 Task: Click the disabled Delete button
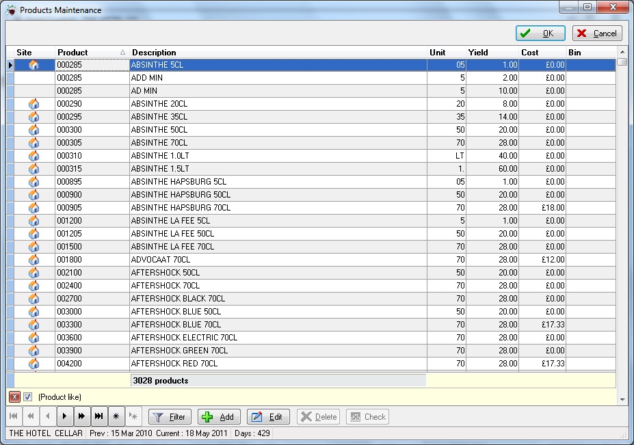coord(318,417)
